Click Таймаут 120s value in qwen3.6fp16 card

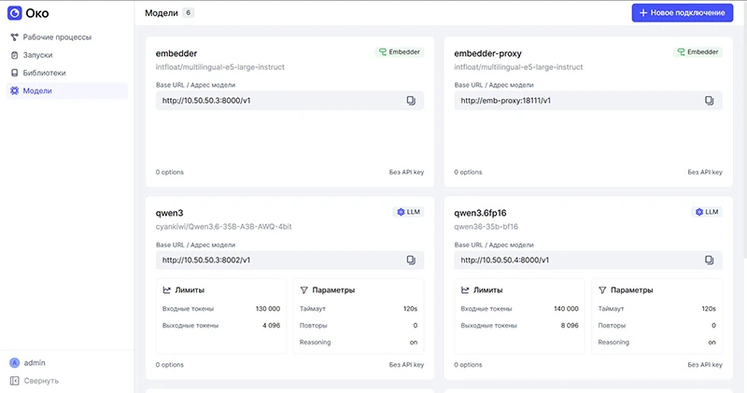[x=709, y=309]
